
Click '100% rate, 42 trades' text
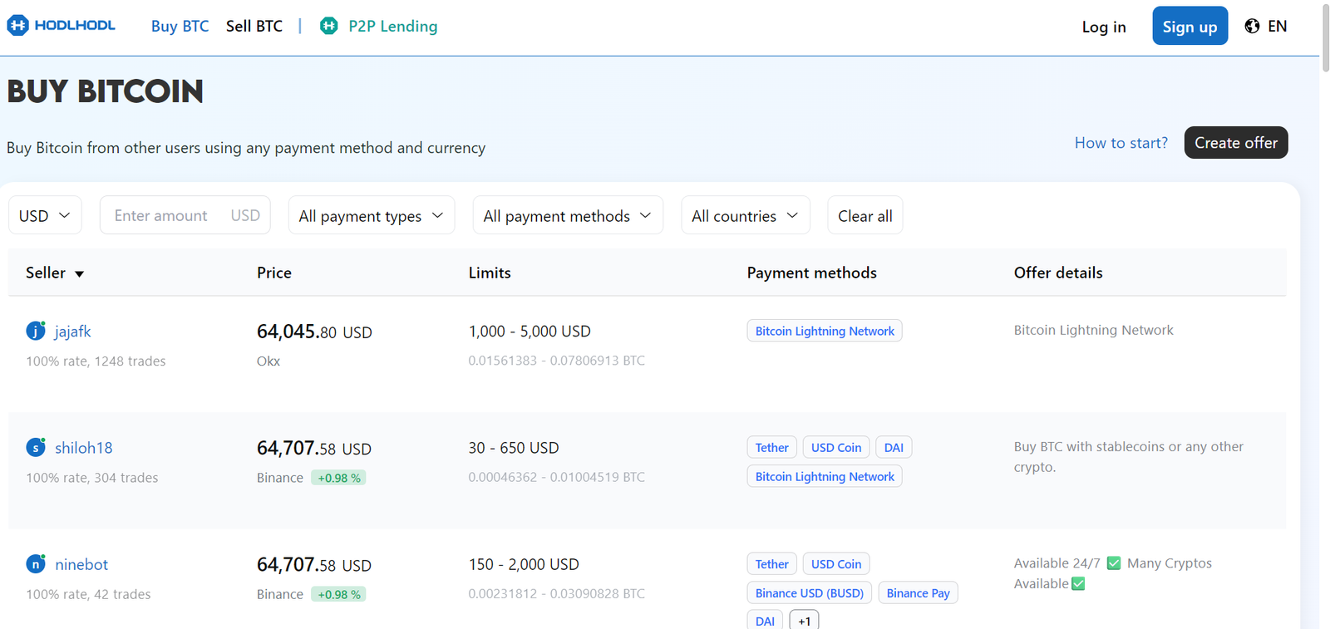pos(88,594)
